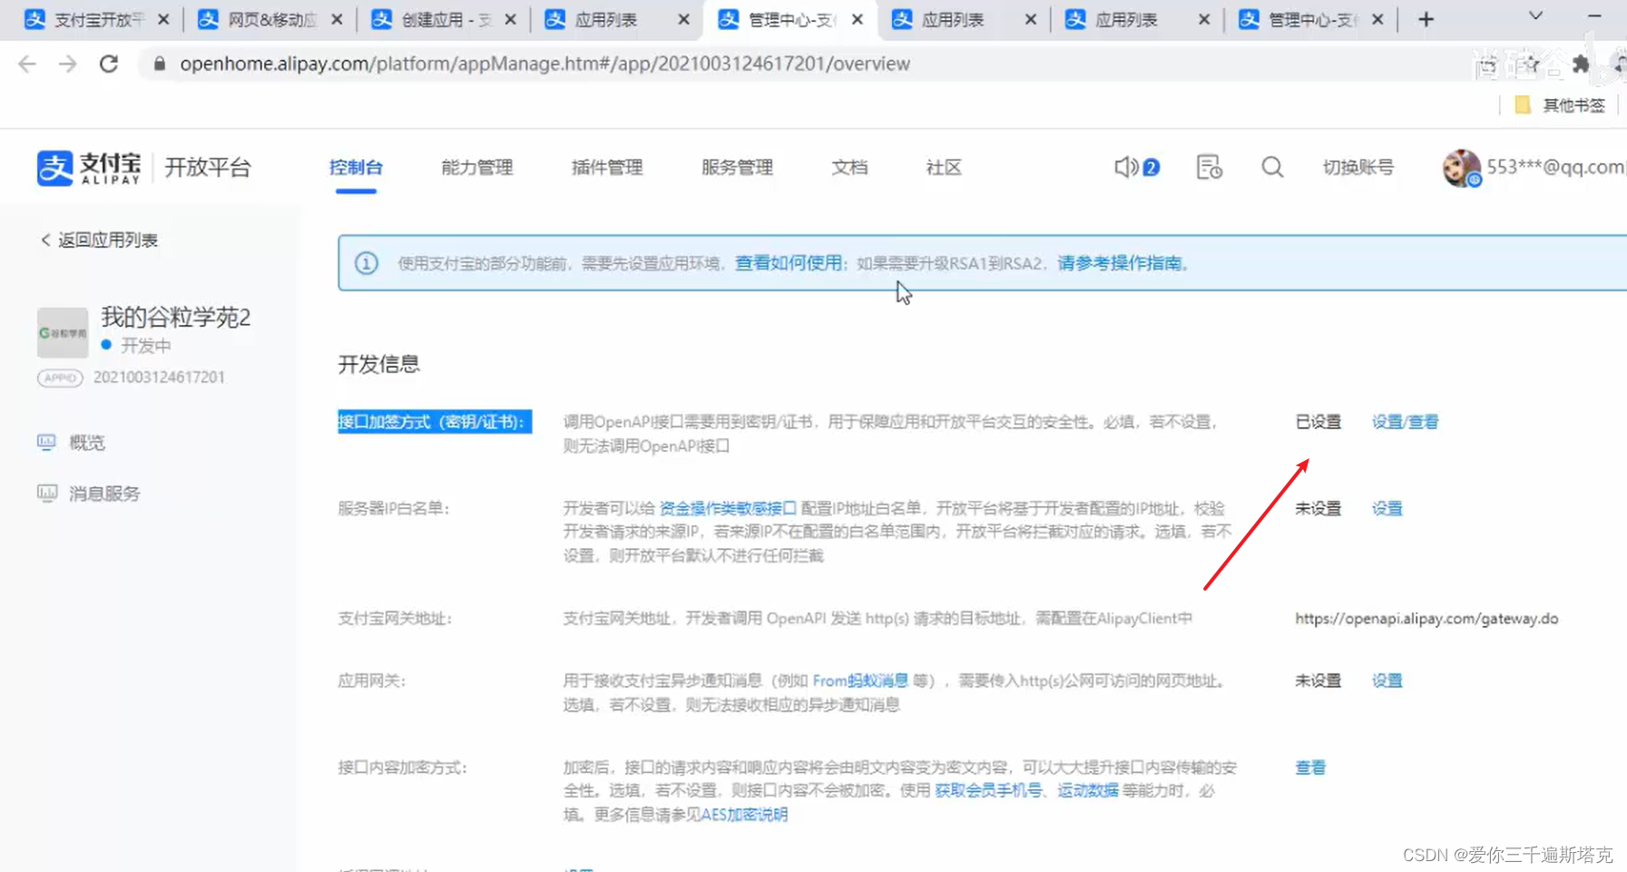Open the user avatar for 553***@qq.com
This screenshot has width=1627, height=872.
(x=1461, y=168)
